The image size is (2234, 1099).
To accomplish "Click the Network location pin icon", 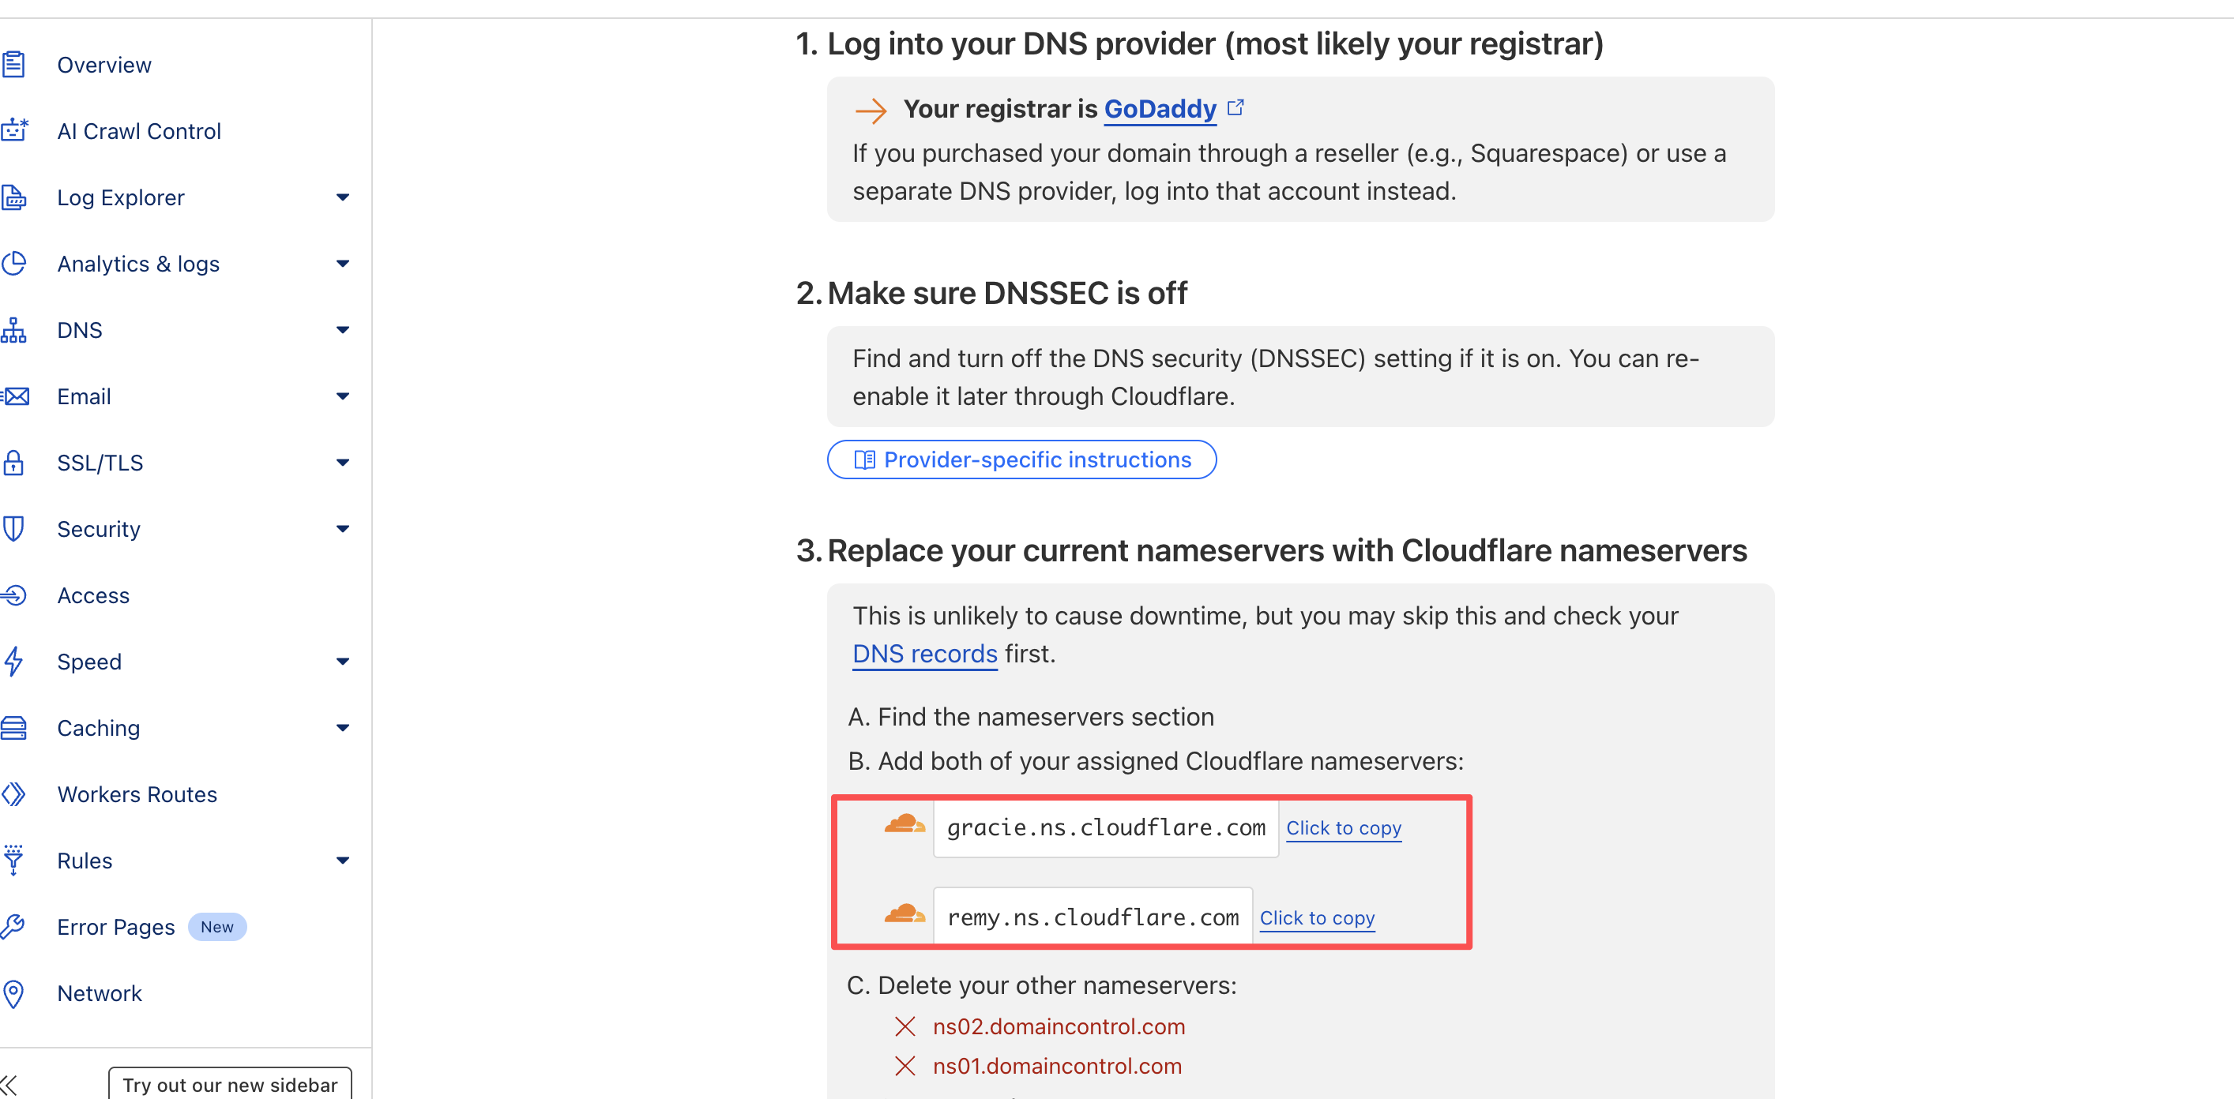I will click(x=14, y=993).
